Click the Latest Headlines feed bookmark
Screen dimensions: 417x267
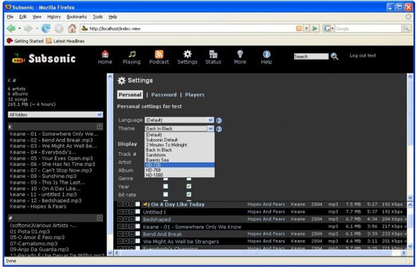pyautogui.click(x=65, y=41)
